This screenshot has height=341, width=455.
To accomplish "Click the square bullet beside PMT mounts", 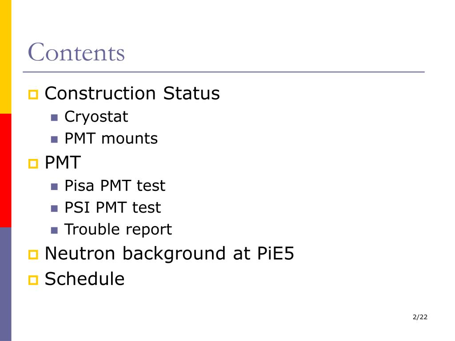I will pos(54,139).
